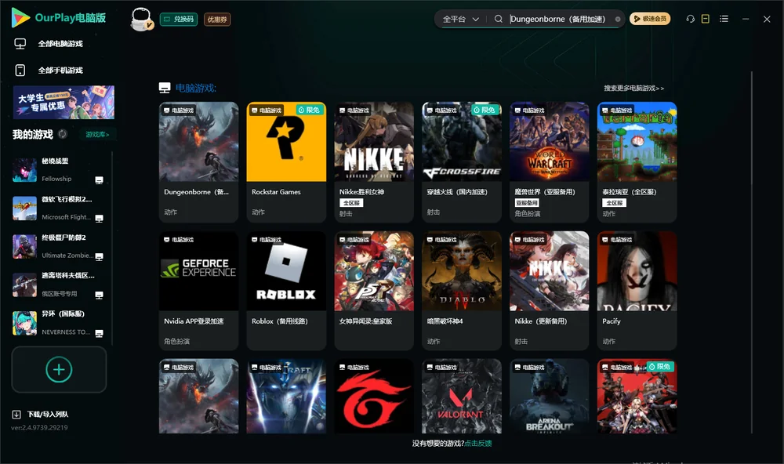Open the 暗黑破坏神4 Diablo card

(462, 291)
